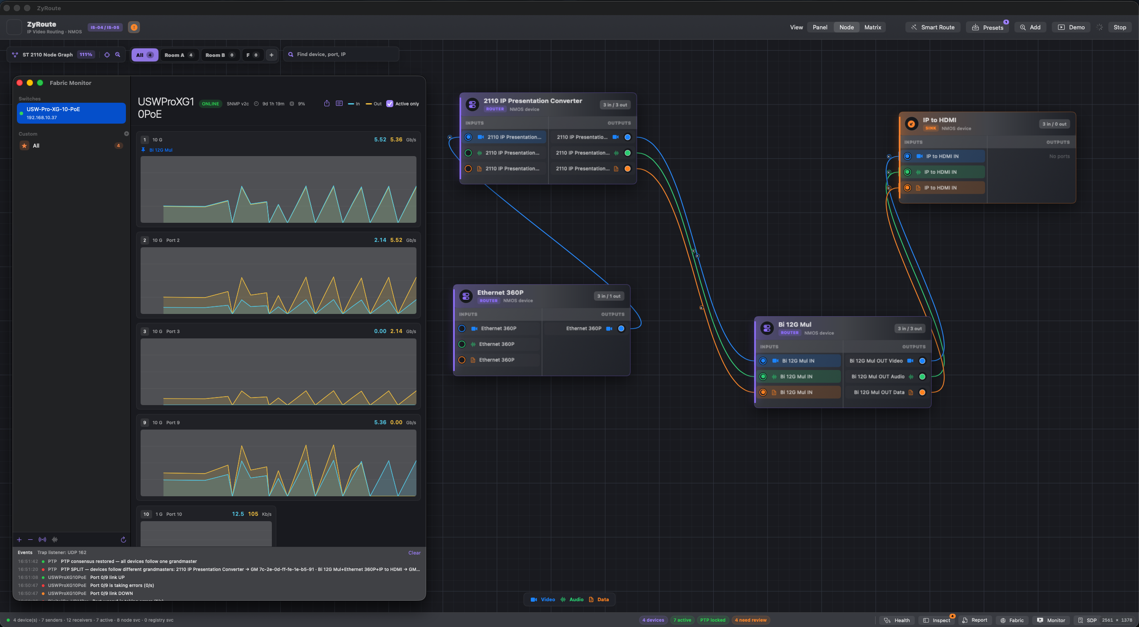This screenshot has width=1139, height=627.
Task: Click the pin icon beside Bi 12G Mul
Action: (x=143, y=150)
